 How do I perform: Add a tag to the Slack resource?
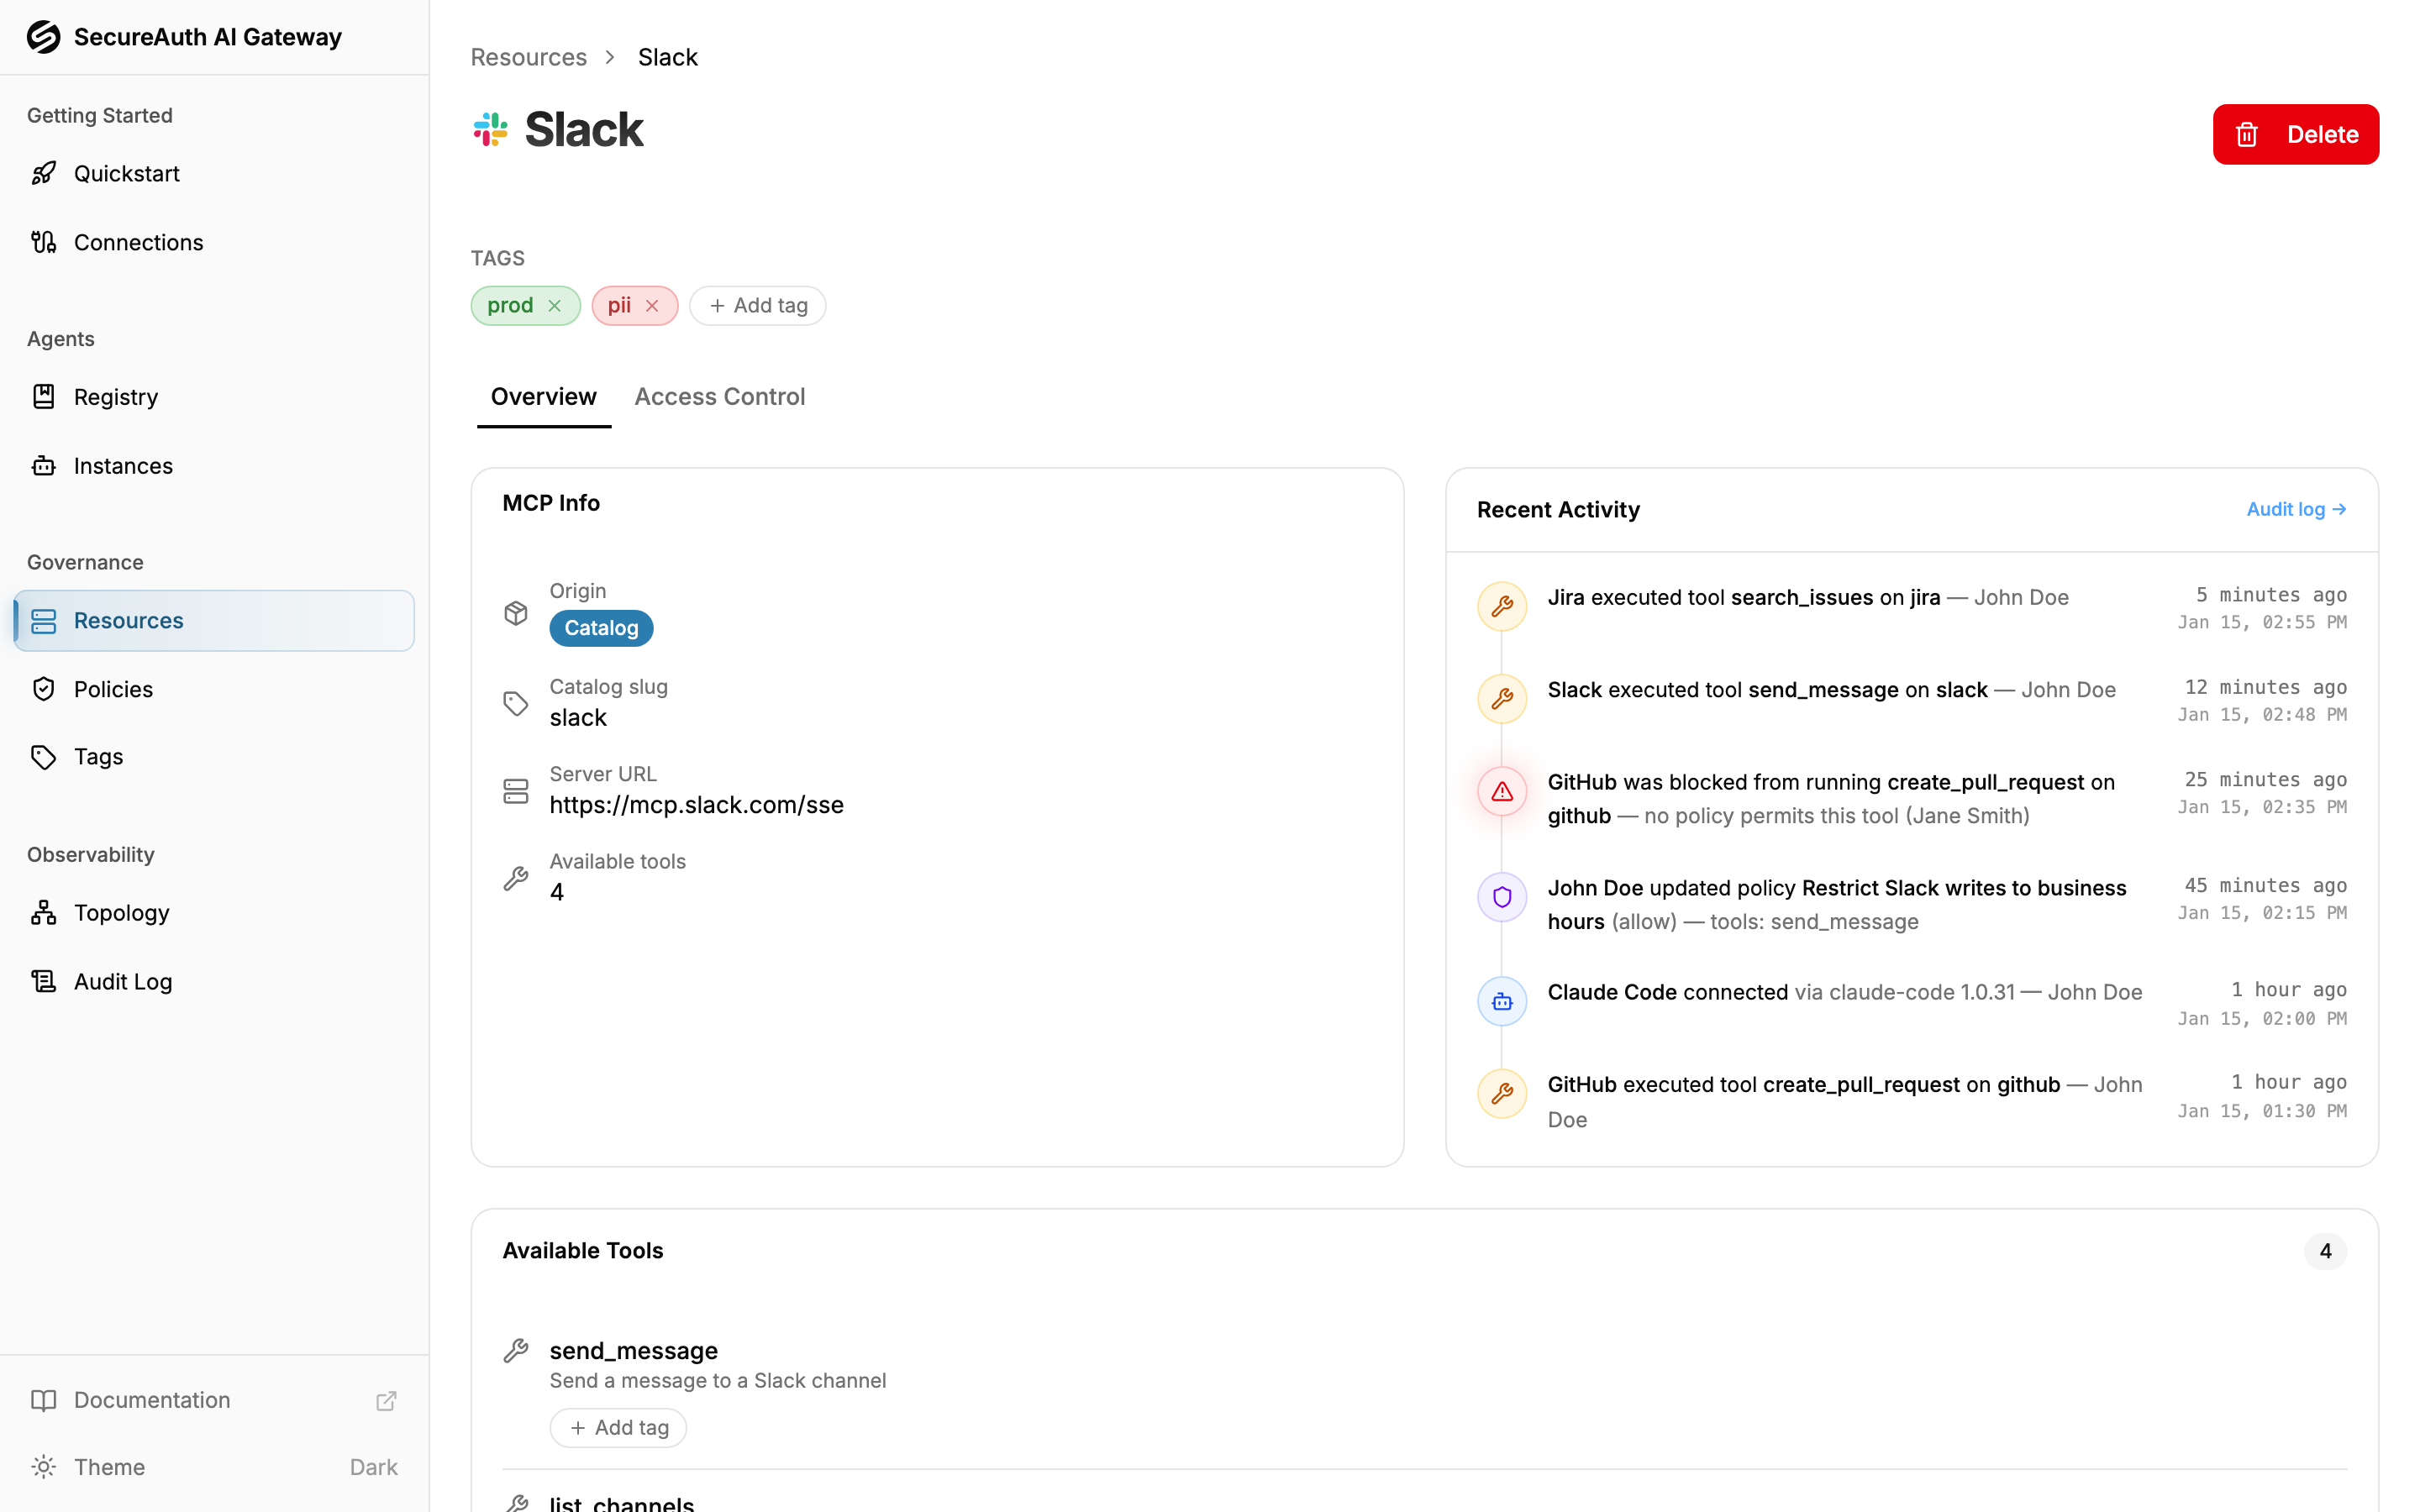[x=758, y=306]
